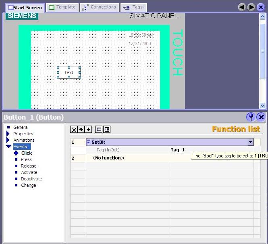Move function up with the up arrow icon

[81, 129]
